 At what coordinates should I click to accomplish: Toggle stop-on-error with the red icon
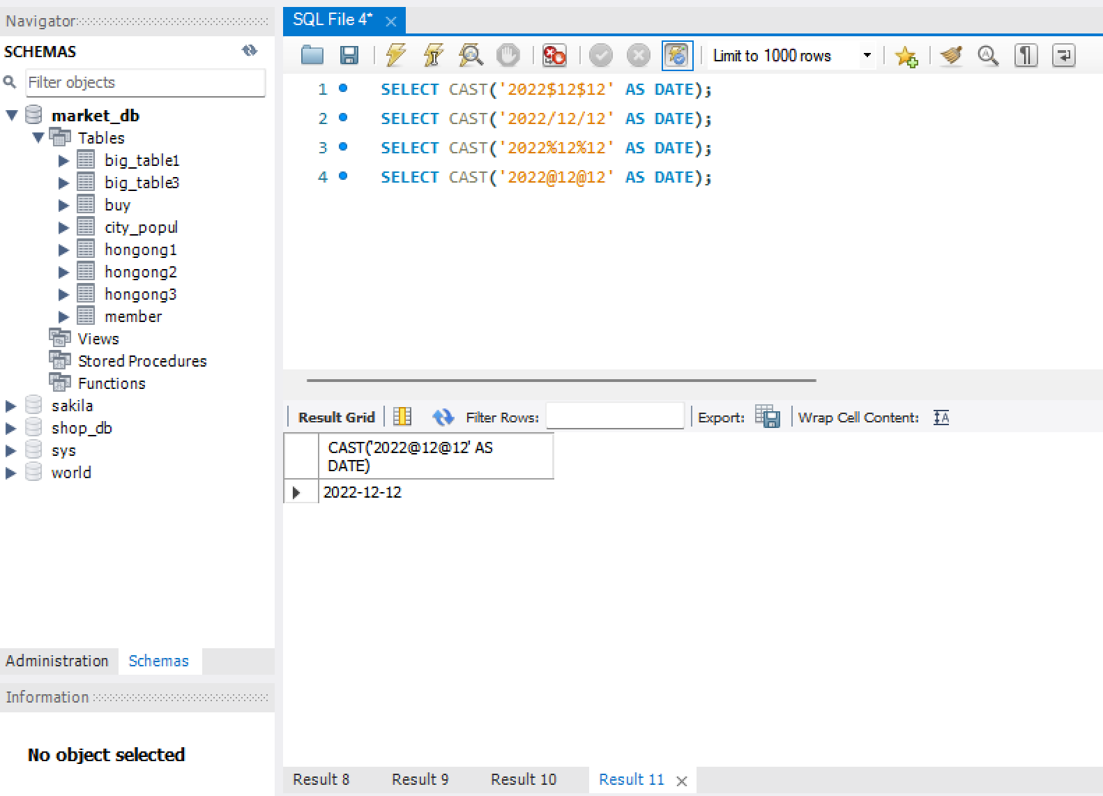555,55
